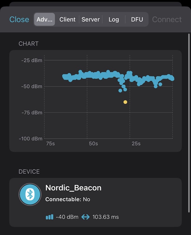The height and width of the screenshot is (235, 191).
Task: Tap the Bluetooth device icon
Action: click(x=30, y=194)
